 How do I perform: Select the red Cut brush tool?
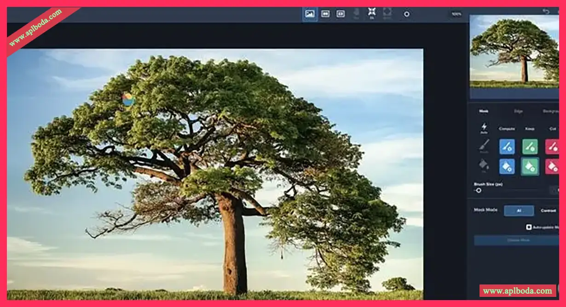tap(552, 147)
